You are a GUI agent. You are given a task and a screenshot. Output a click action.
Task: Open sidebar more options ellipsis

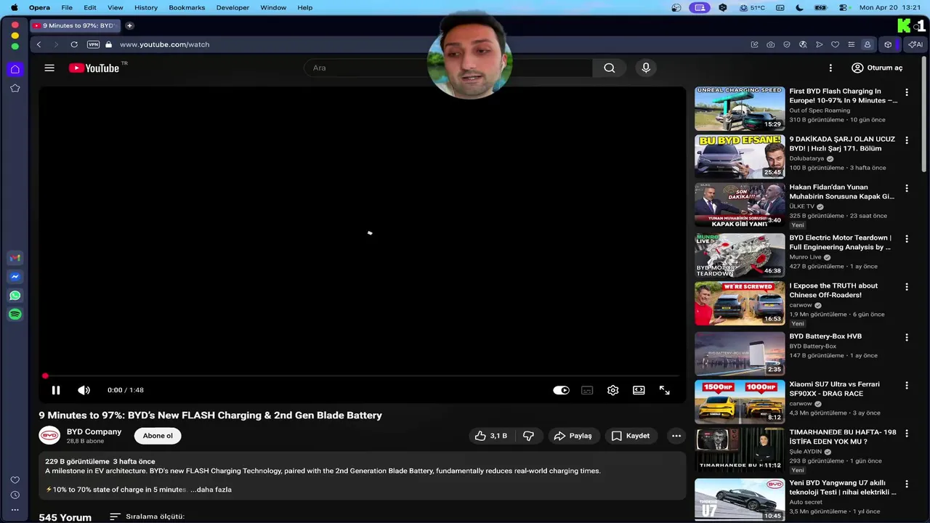(15, 510)
